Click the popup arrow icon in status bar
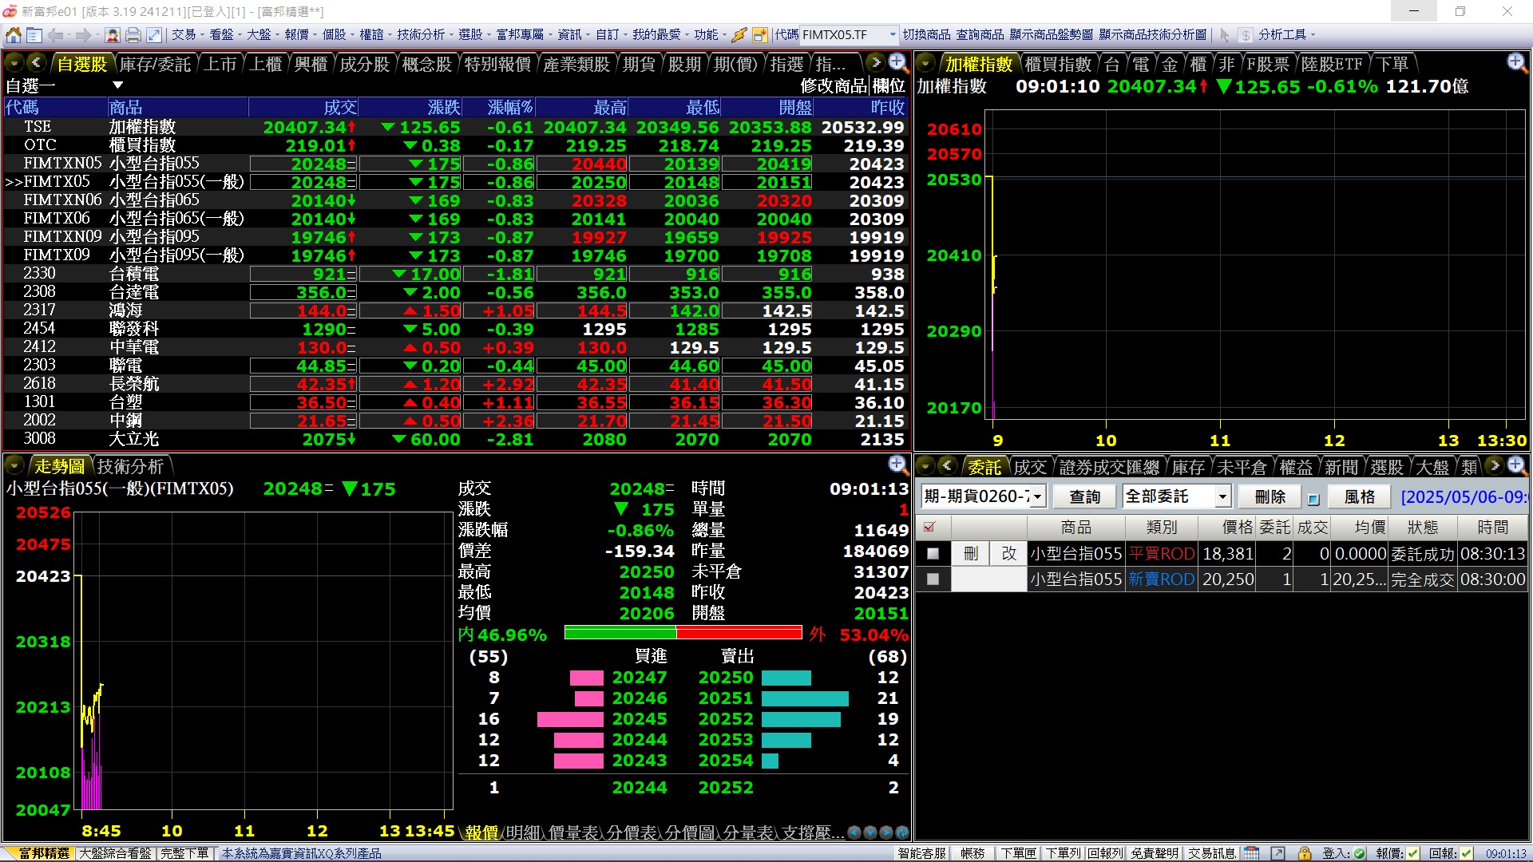 pyautogui.click(x=1278, y=853)
